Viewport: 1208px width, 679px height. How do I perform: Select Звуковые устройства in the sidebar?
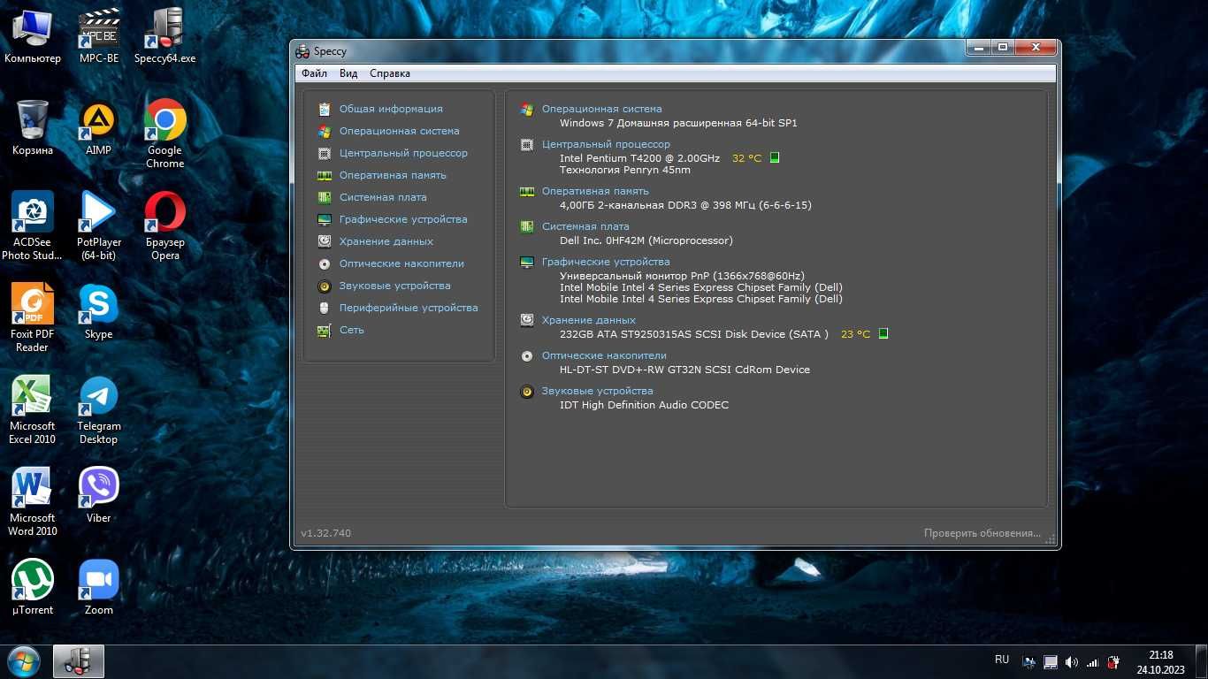[394, 286]
